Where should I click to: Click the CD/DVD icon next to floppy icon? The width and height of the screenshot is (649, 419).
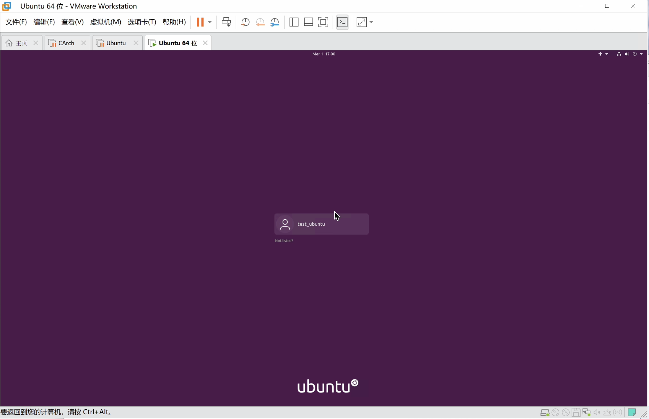click(566, 413)
